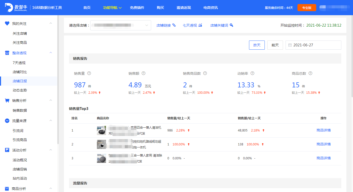
Task: Click the chain link icon beside 店铺链接
Action: click(174, 25)
